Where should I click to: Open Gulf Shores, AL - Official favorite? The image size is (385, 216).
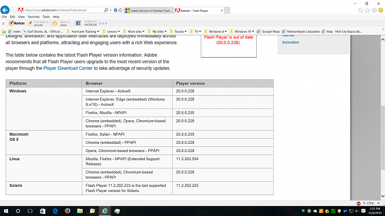click(x=43, y=32)
